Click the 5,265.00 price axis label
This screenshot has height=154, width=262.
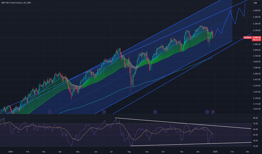tap(257, 92)
